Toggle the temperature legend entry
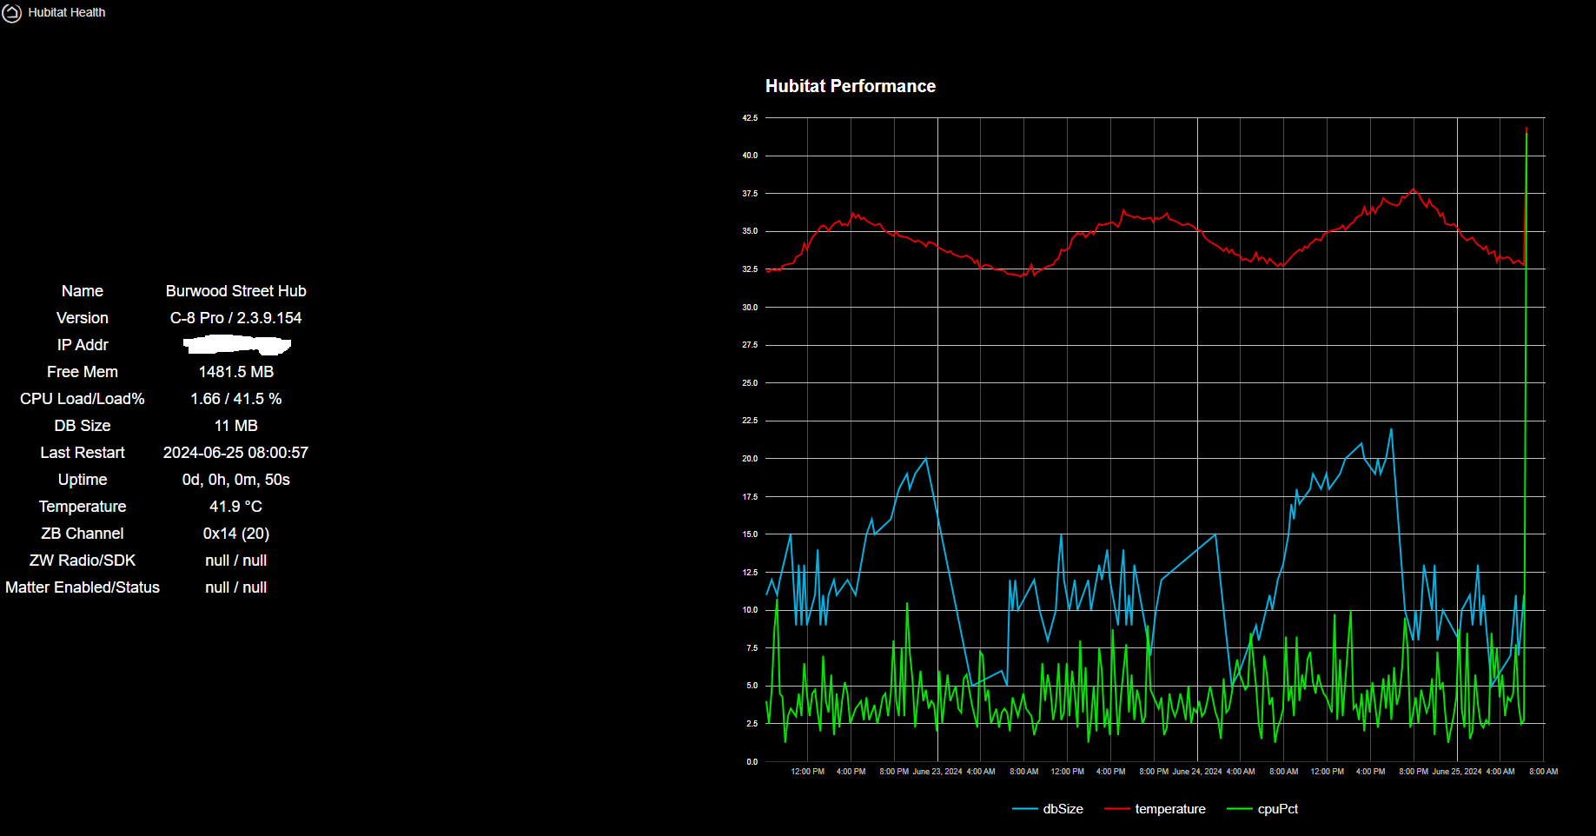Image resolution: width=1596 pixels, height=836 pixels. 1155,809
